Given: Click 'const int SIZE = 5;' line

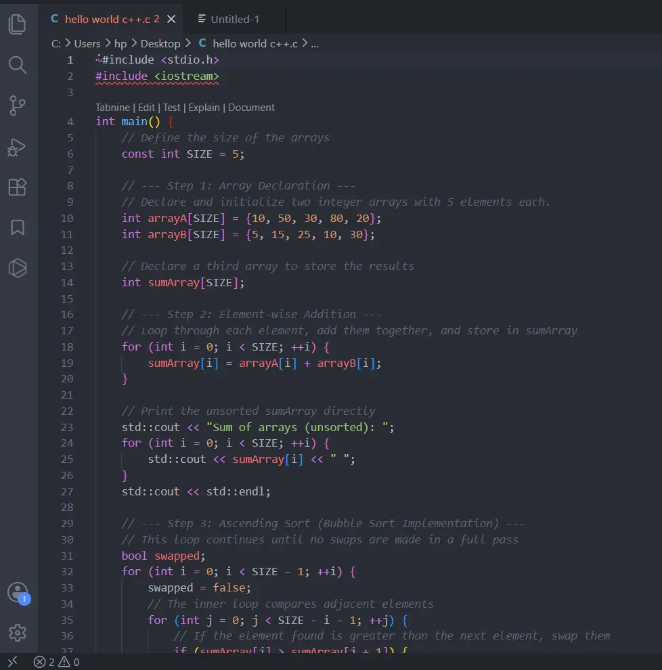Looking at the screenshot, I should (x=183, y=154).
